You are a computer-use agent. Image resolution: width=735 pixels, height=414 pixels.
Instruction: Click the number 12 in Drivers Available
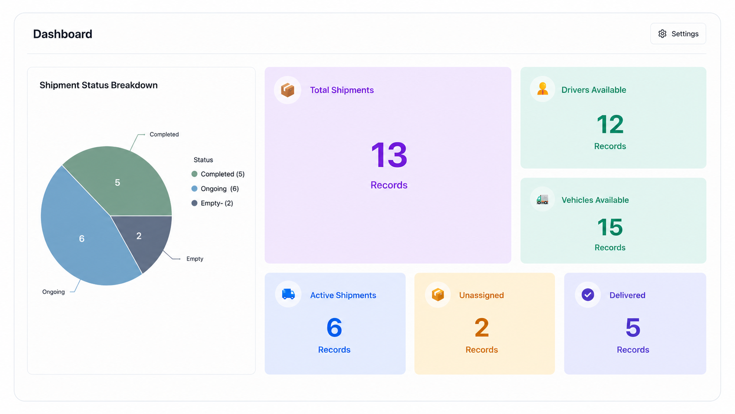(610, 125)
